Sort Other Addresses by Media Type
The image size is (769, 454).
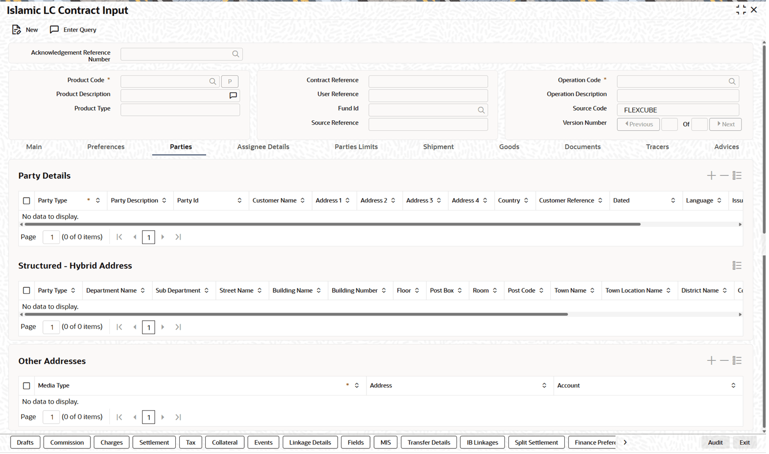point(357,386)
